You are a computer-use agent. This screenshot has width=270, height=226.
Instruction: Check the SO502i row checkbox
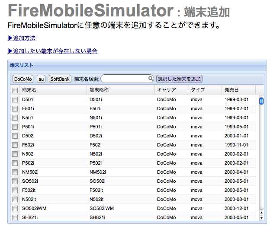[15, 181]
